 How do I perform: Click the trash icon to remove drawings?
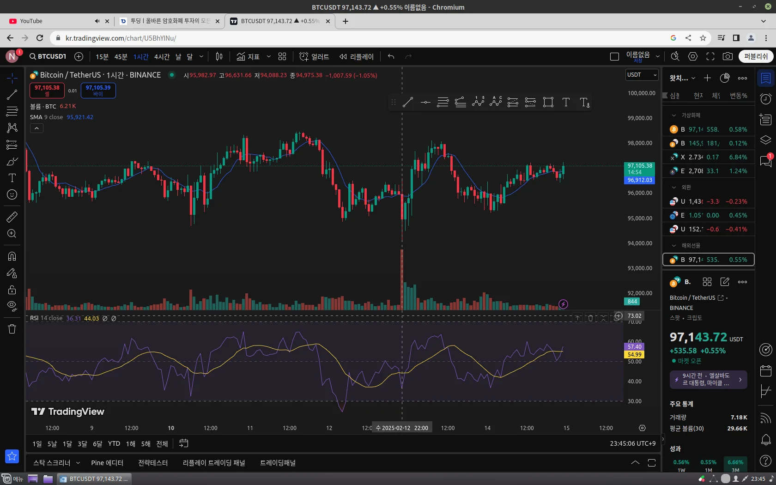pos(12,329)
